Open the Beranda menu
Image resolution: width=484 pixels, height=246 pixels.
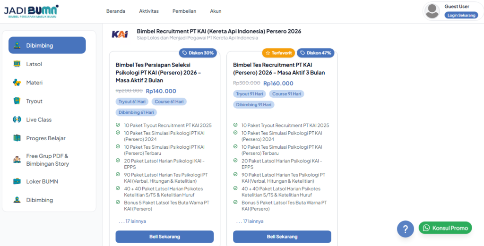pyautogui.click(x=116, y=11)
